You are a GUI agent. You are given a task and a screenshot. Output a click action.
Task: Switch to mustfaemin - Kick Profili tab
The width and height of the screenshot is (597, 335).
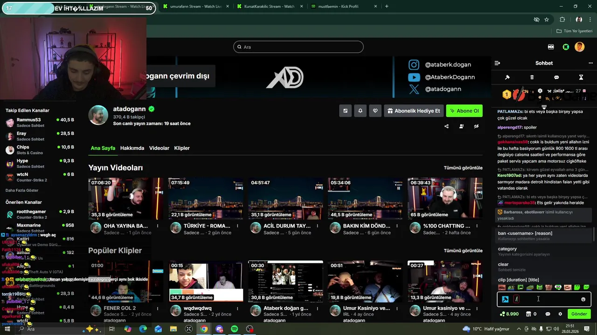[343, 7]
